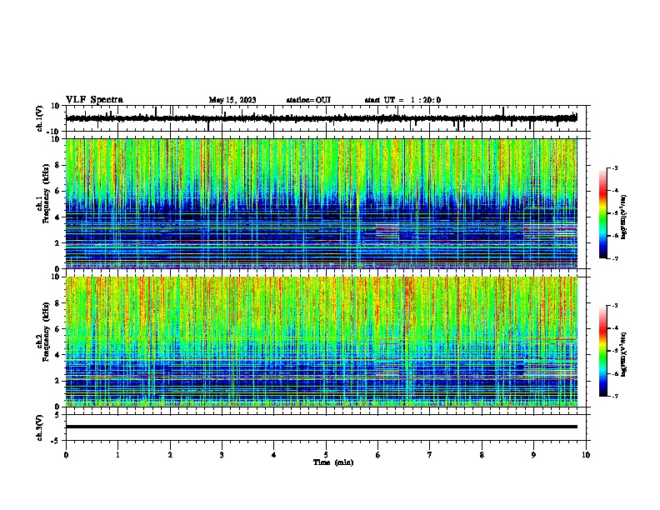Click the time axis tick label "5"

(326, 455)
